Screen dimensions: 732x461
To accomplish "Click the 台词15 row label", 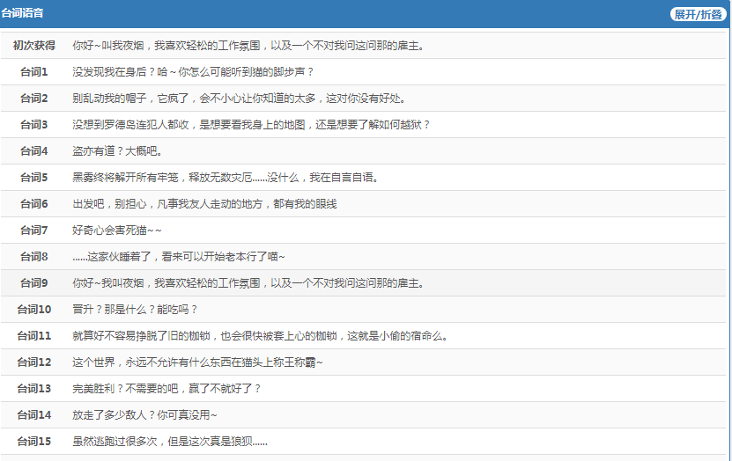I will pos(34,441).
